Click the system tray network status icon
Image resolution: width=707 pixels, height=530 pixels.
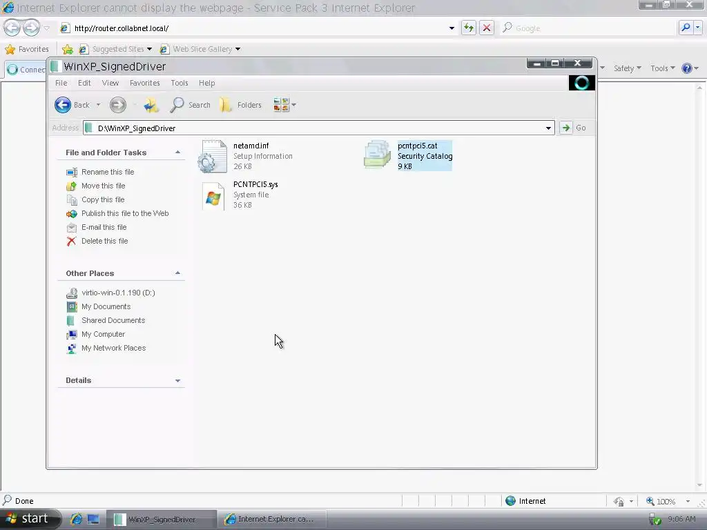[655, 520]
